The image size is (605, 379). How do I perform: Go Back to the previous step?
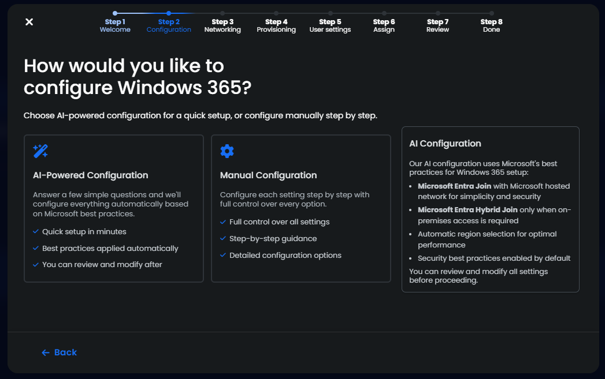click(59, 352)
